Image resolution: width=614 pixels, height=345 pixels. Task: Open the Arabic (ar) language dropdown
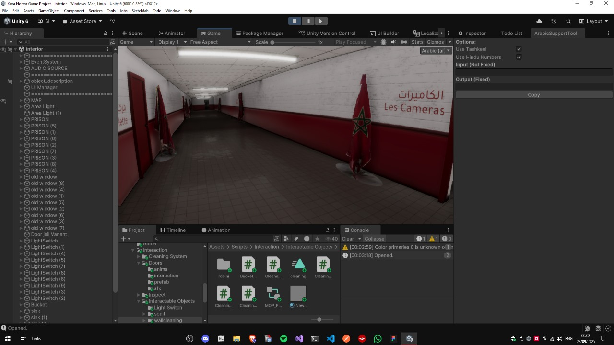click(436, 51)
